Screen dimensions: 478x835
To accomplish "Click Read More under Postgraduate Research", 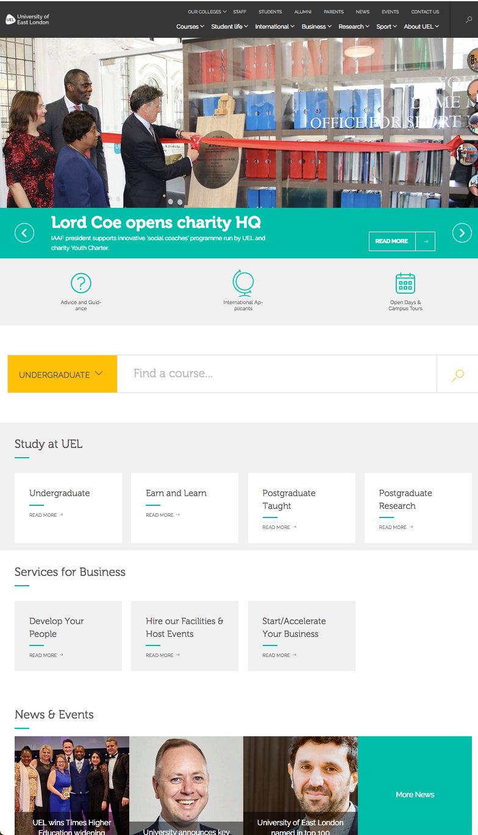I will pos(396,527).
